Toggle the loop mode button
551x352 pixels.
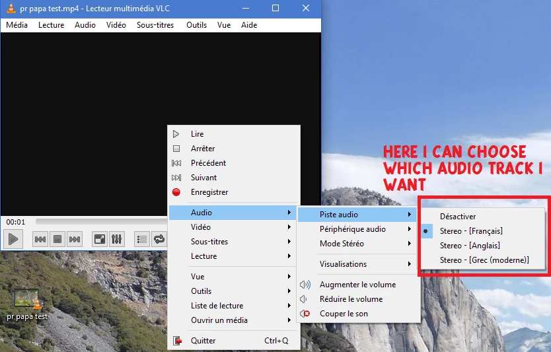click(159, 239)
